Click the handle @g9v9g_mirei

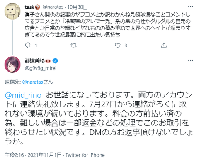click(x=41, y=68)
